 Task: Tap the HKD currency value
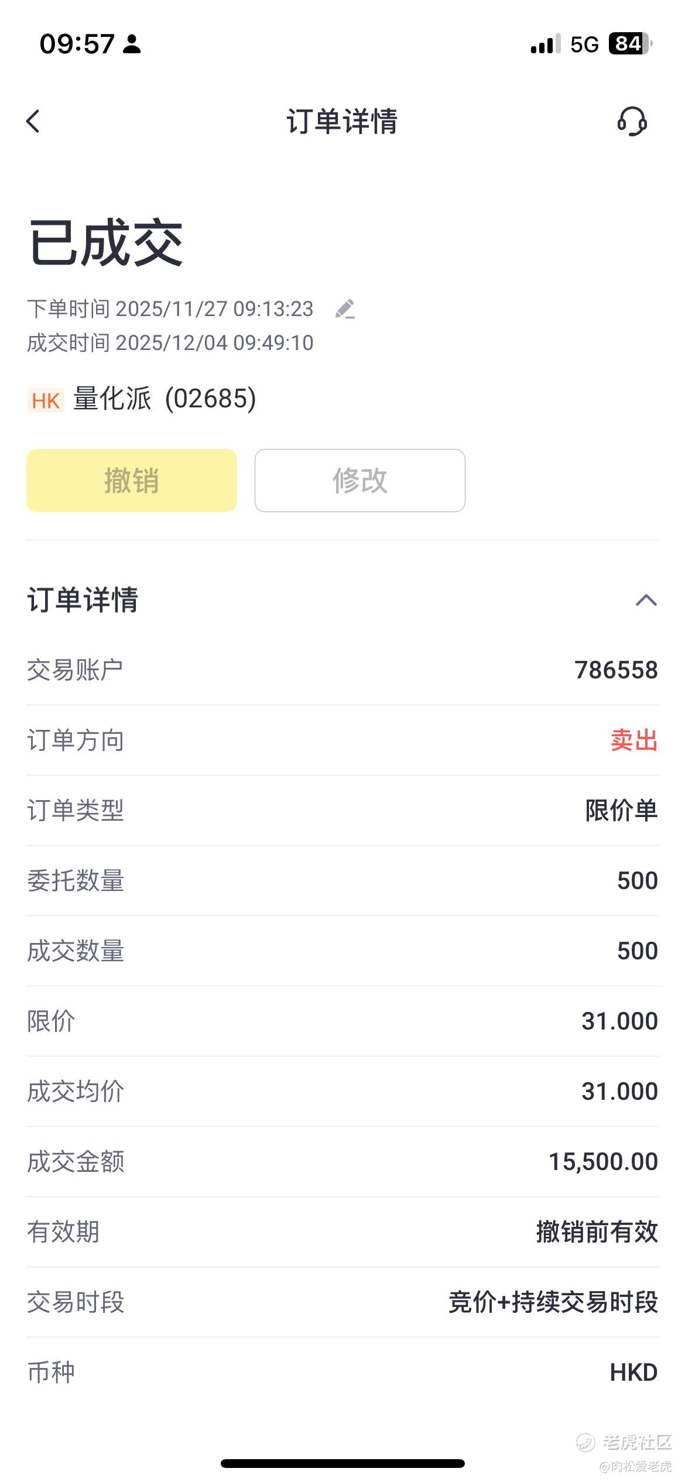point(633,1373)
